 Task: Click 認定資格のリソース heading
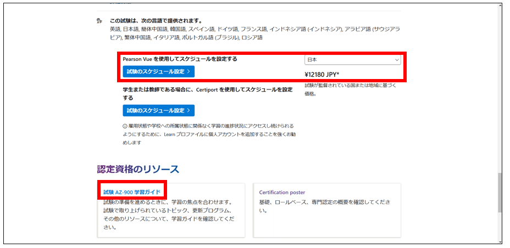pos(138,169)
